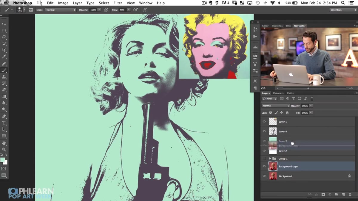
Task: Open the Filter menu
Action: pyautogui.click(x=118, y=3)
